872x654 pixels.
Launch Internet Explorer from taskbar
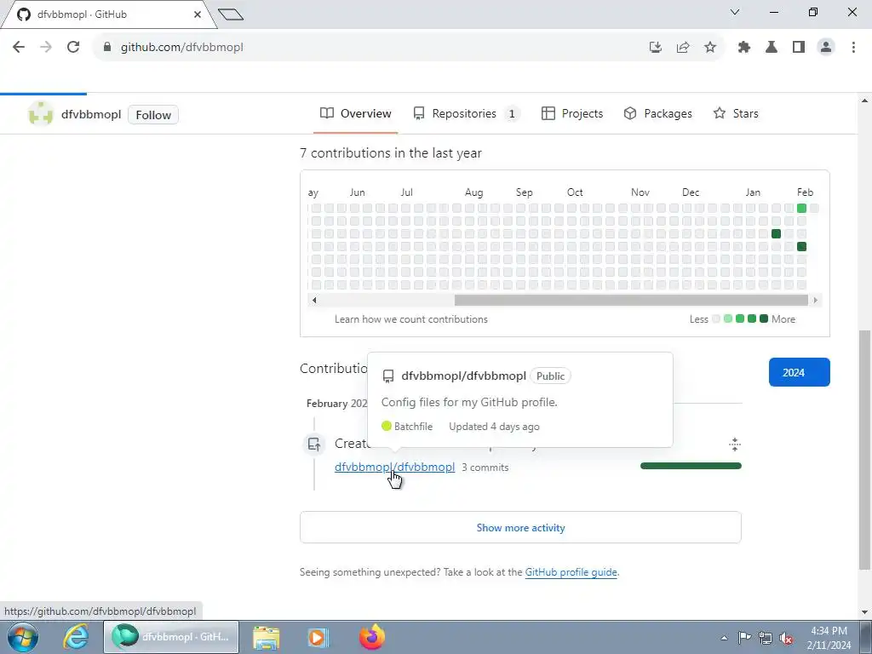click(75, 637)
